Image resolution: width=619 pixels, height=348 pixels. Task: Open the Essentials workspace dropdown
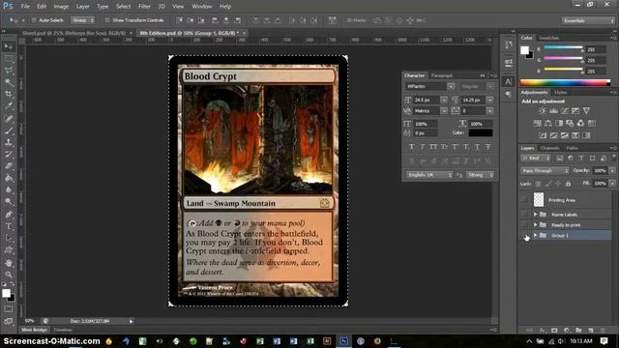point(588,20)
